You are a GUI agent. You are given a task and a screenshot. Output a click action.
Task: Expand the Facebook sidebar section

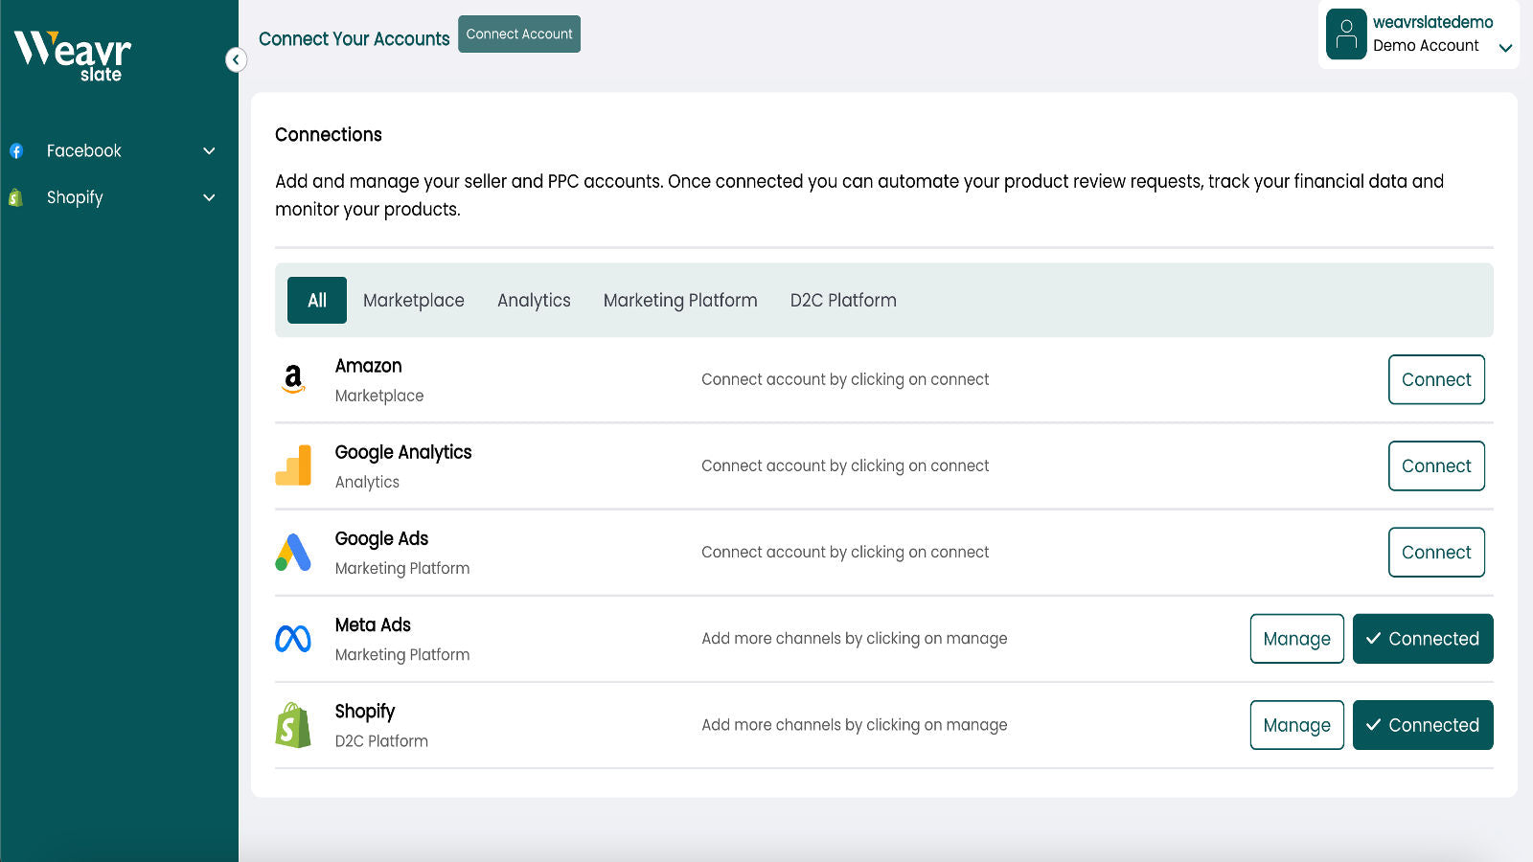click(x=209, y=150)
